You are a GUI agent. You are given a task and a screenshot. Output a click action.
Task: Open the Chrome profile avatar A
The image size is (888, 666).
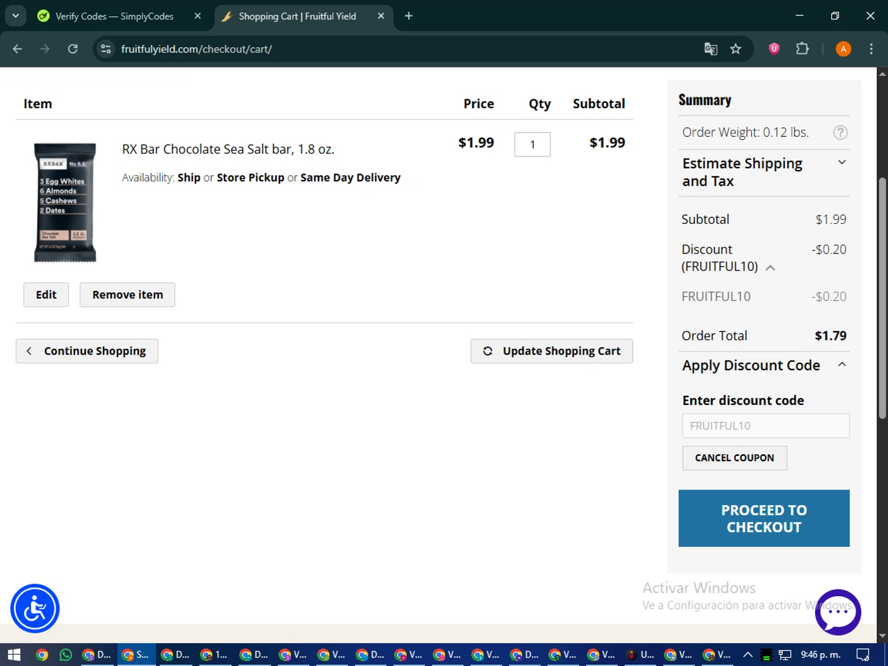pos(844,49)
